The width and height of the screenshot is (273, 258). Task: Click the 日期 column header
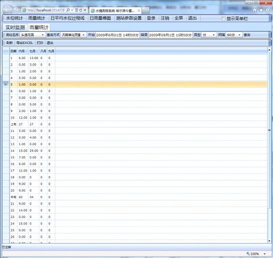pos(13,51)
